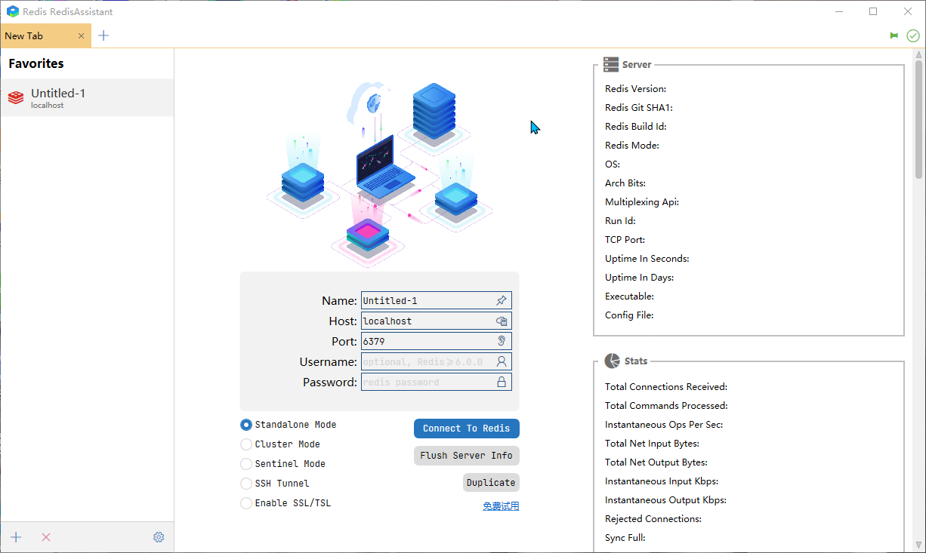Viewport: 926px width, 553px height.
Task: Add a new favorite with plus icon
Action: [x=16, y=537]
